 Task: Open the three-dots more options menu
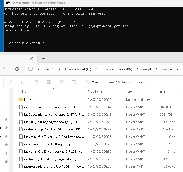141,82
